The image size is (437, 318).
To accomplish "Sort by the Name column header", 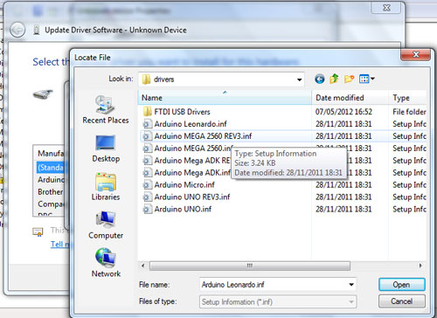I will [225, 98].
